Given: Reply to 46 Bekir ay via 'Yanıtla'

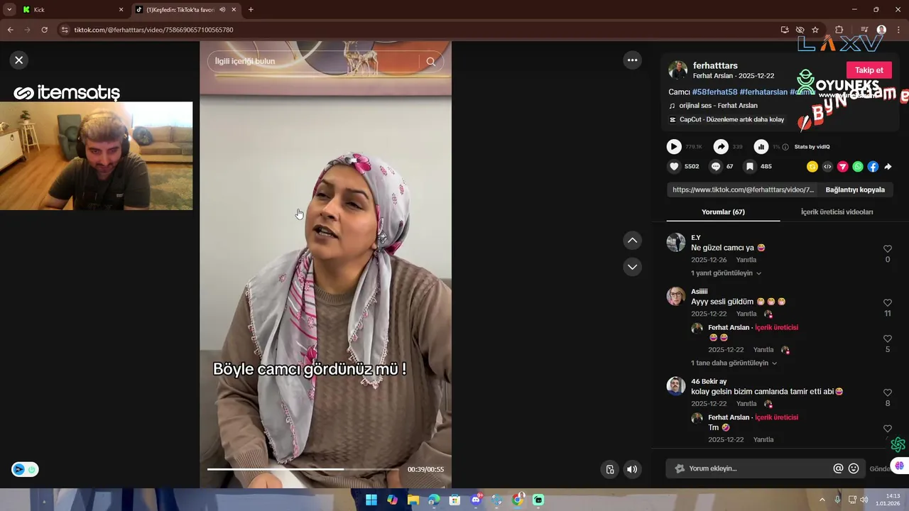Looking at the screenshot, I should click(746, 404).
